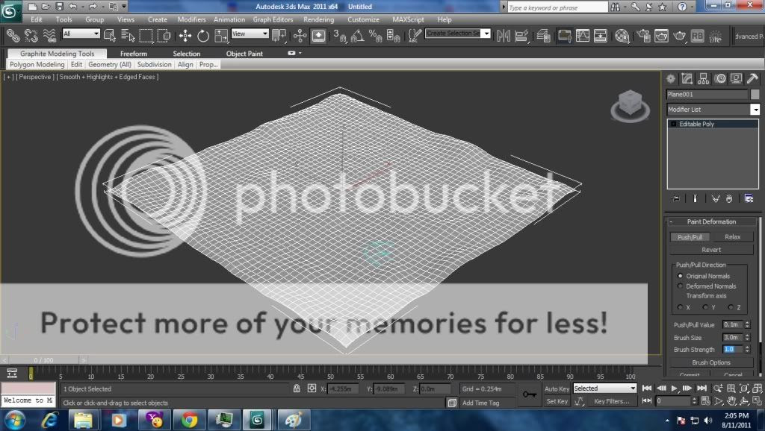Click Use Pivot Point Center icon
Screen dimensions: 765x431
[x=279, y=36]
